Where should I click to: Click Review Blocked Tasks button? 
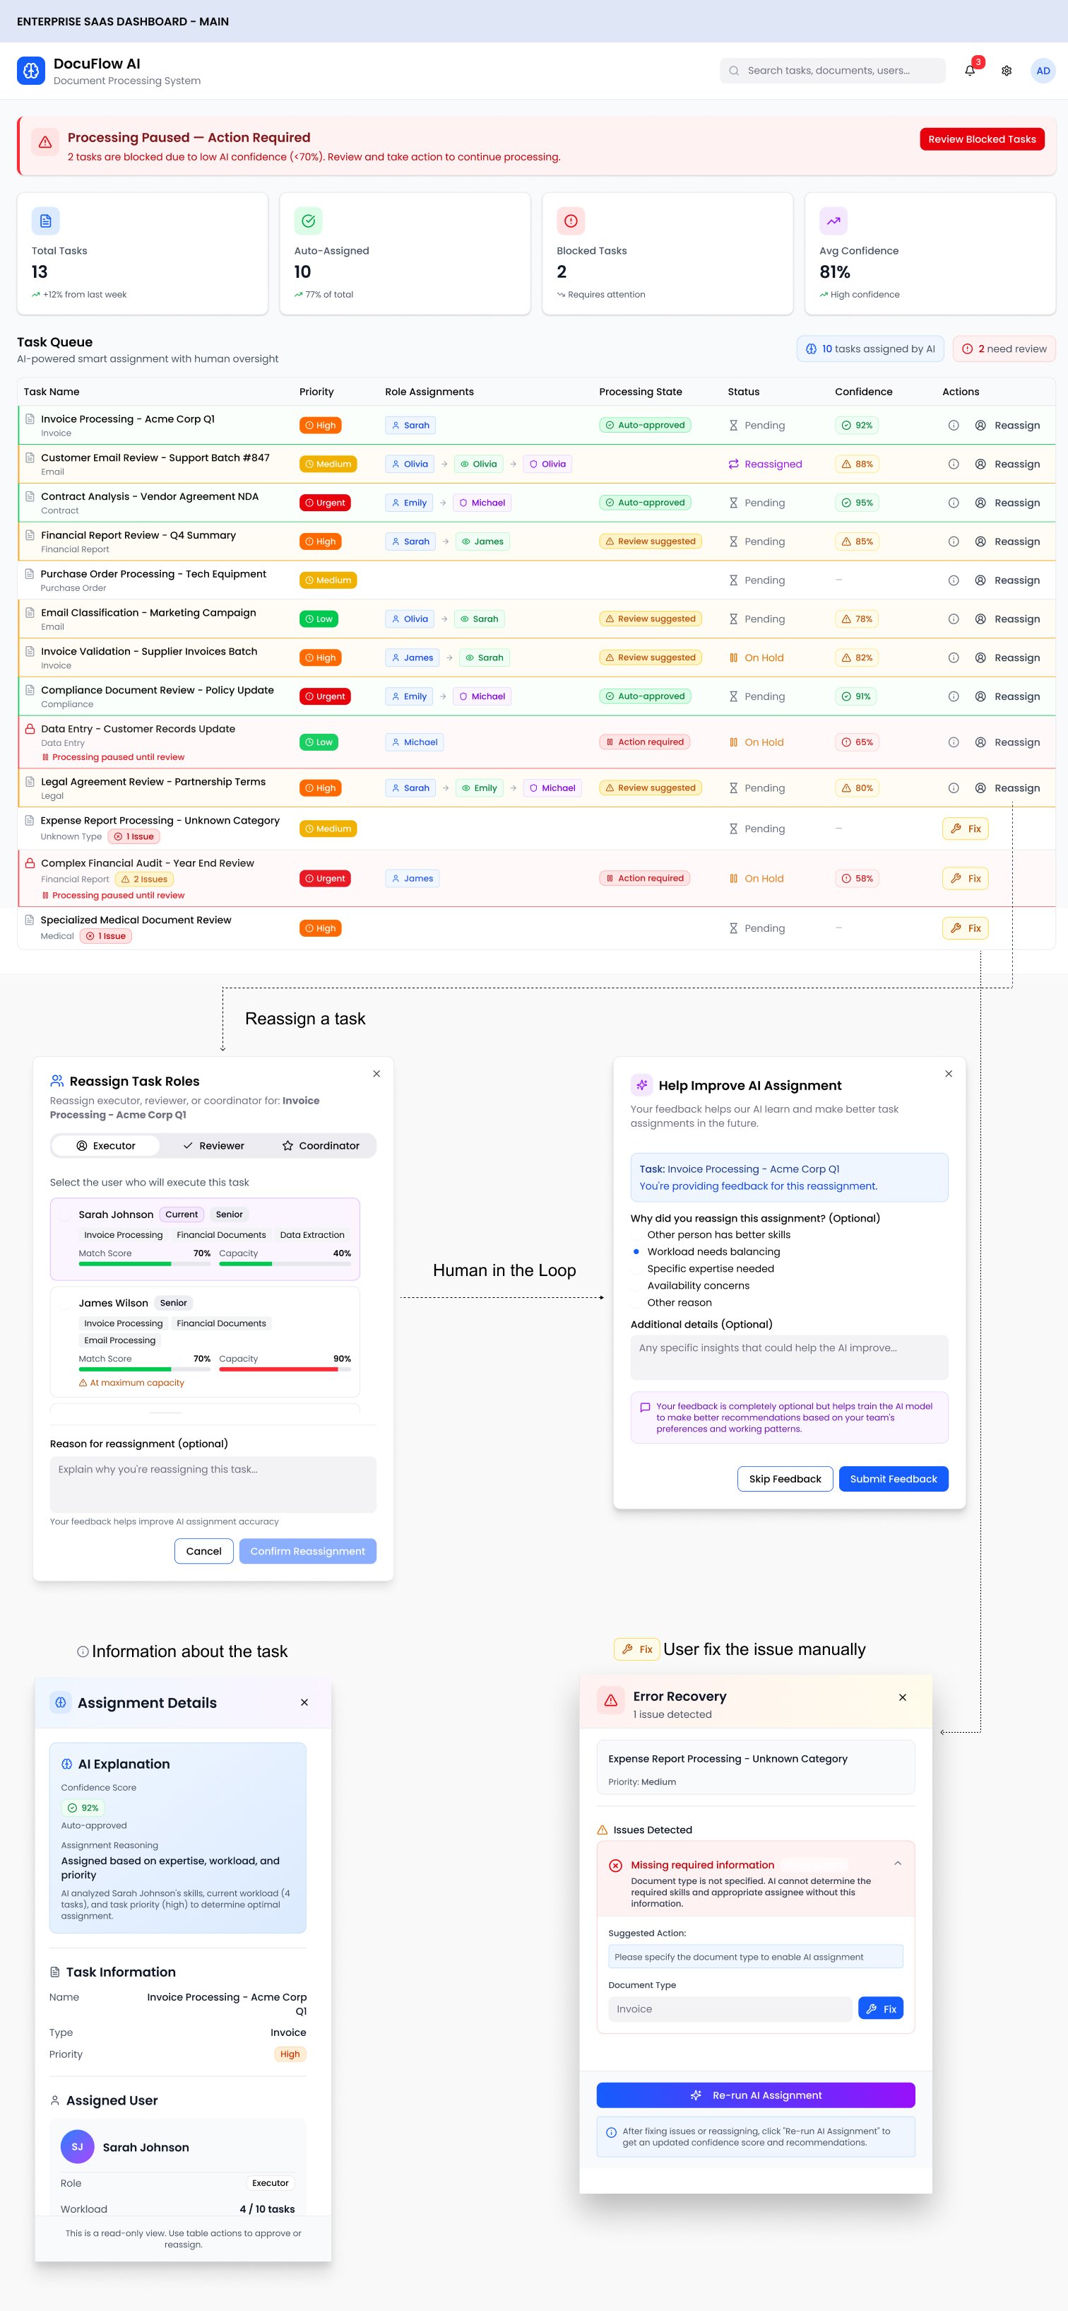(981, 139)
